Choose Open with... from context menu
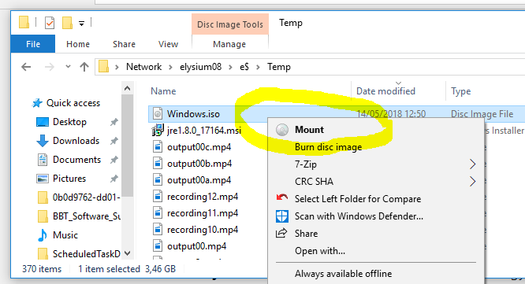525x284 pixels. coord(320,251)
